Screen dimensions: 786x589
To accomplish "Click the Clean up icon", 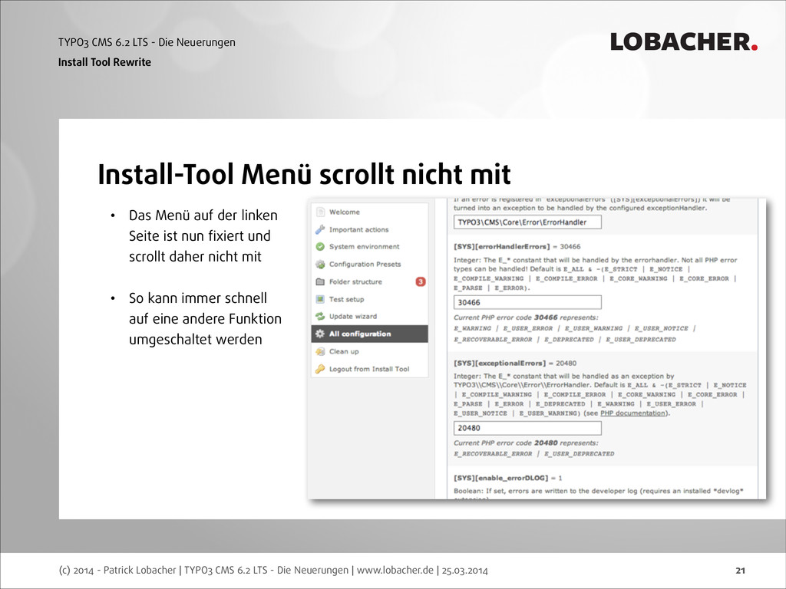I will (x=320, y=351).
